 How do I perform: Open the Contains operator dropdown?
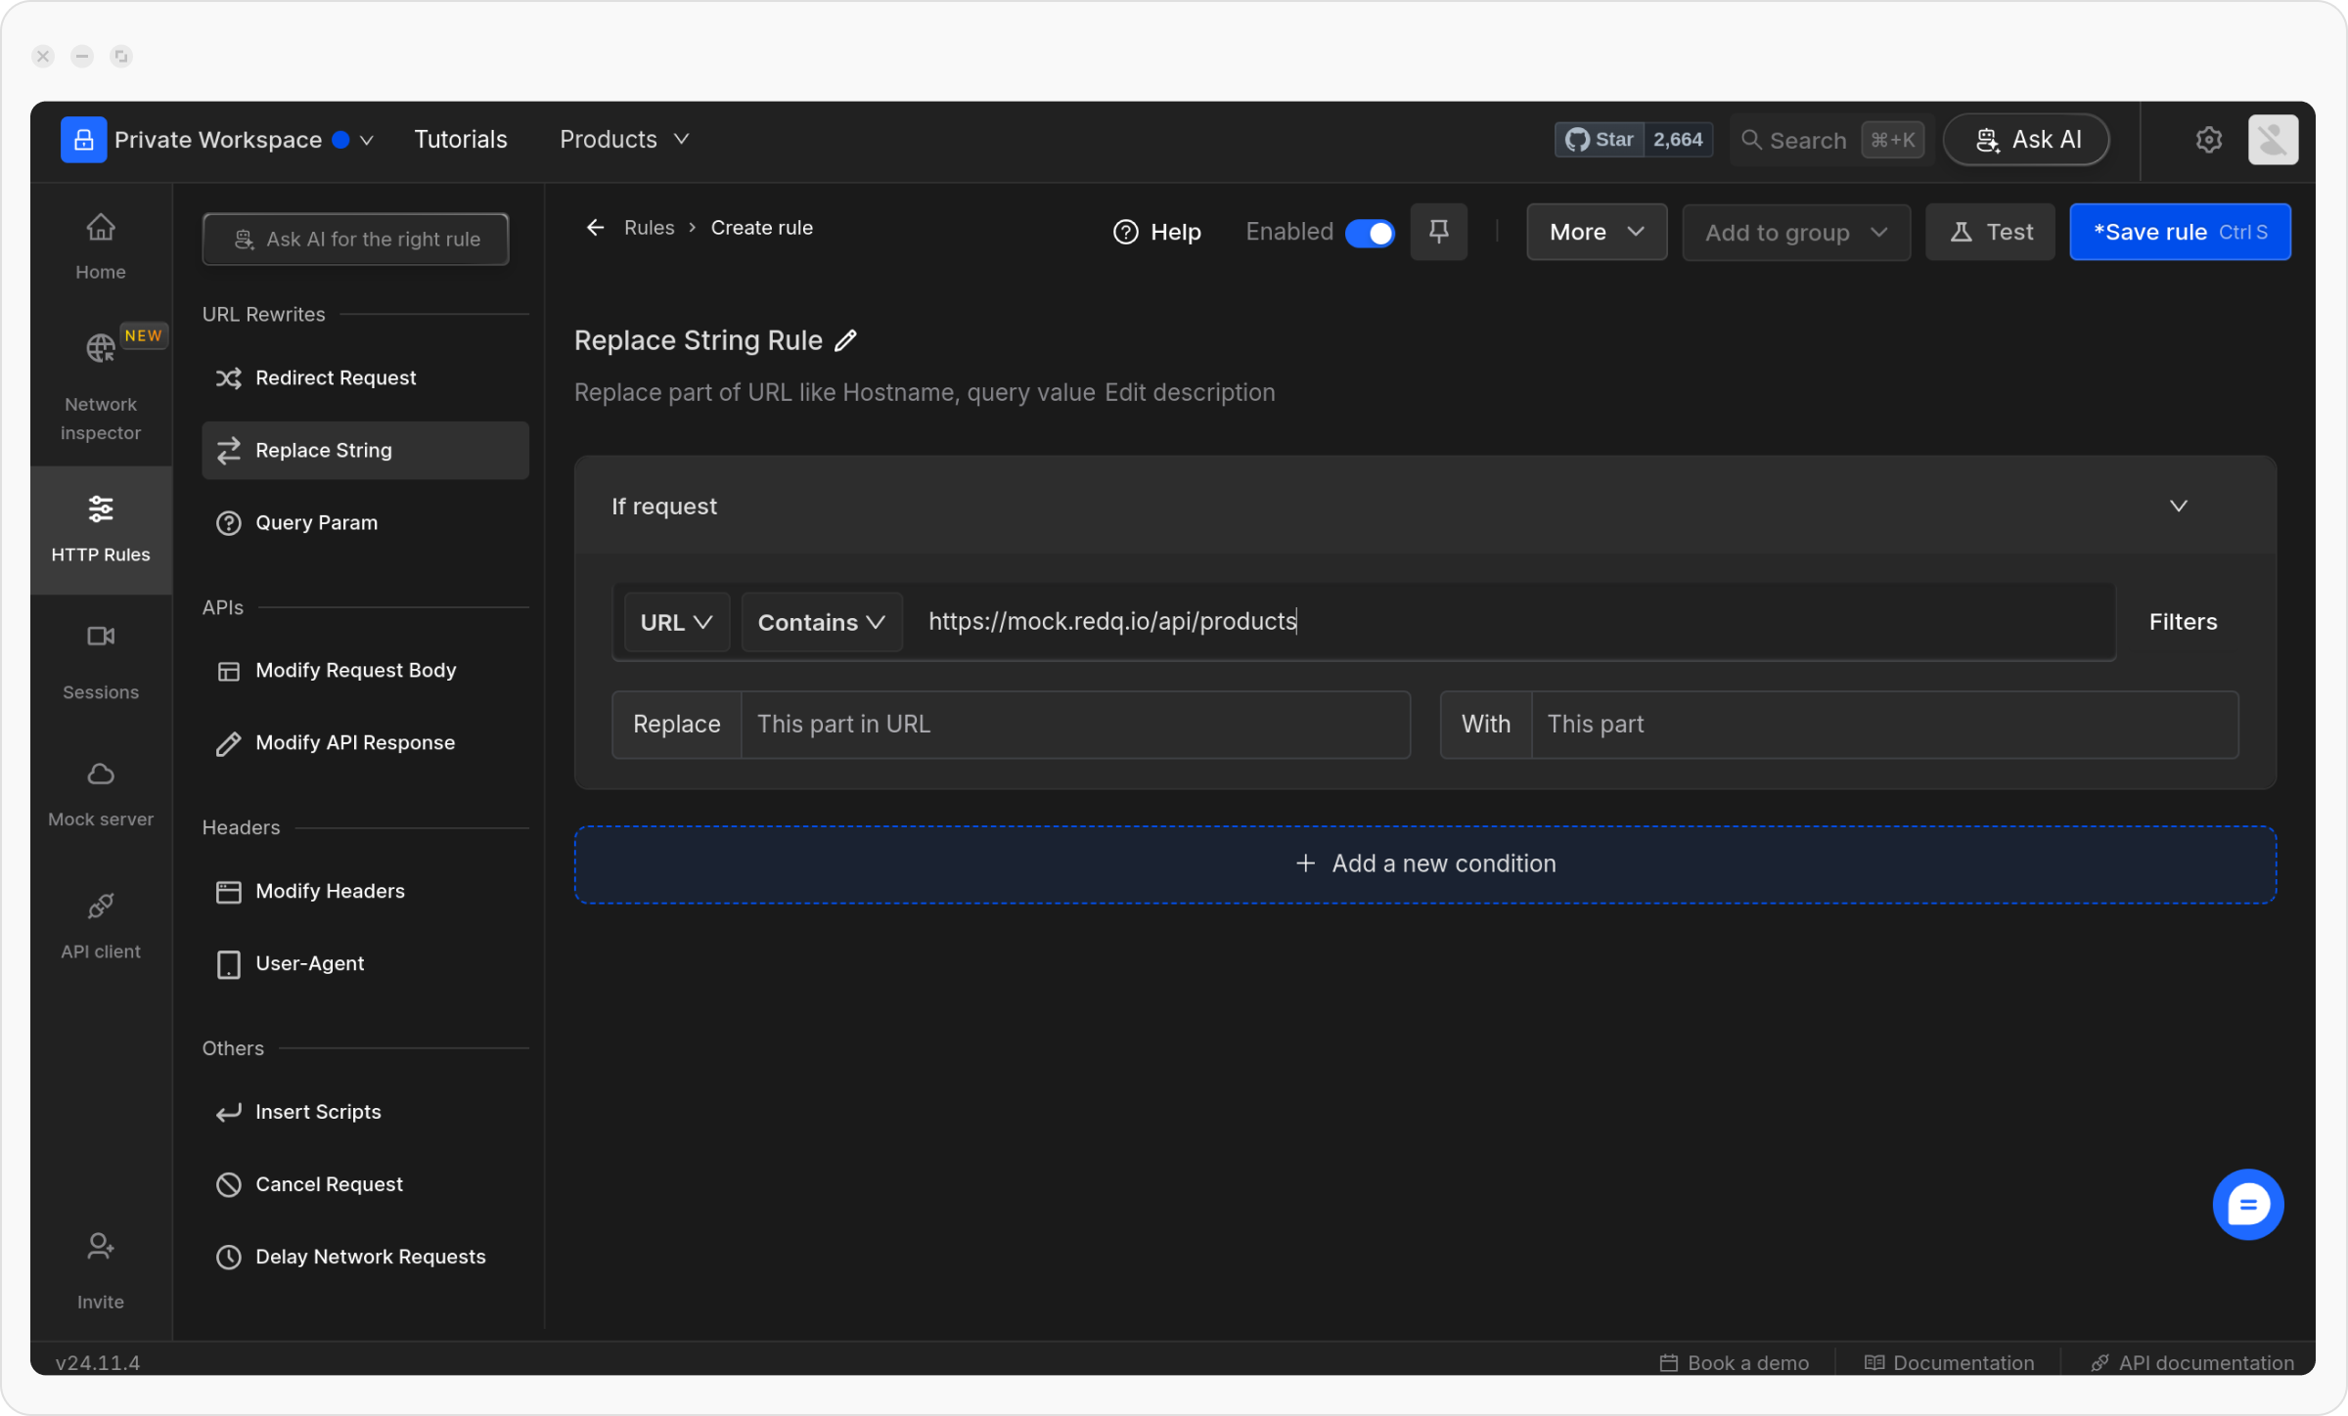[821, 622]
